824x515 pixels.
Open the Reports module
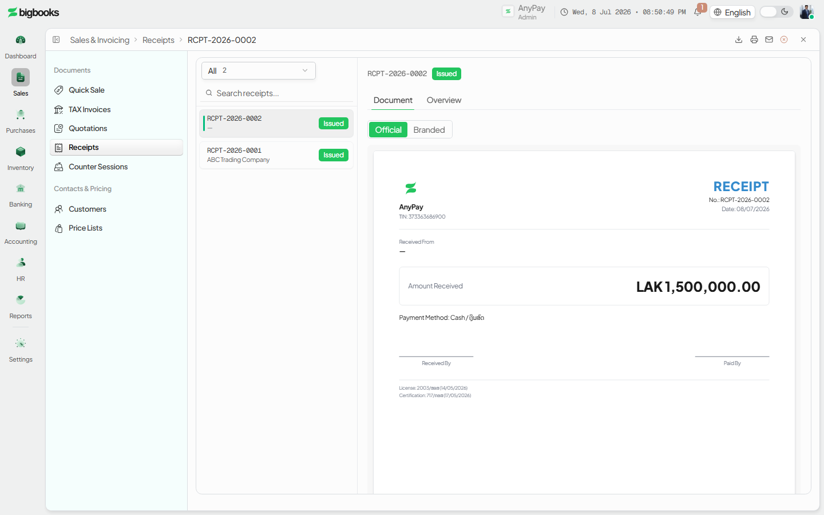coord(21,307)
